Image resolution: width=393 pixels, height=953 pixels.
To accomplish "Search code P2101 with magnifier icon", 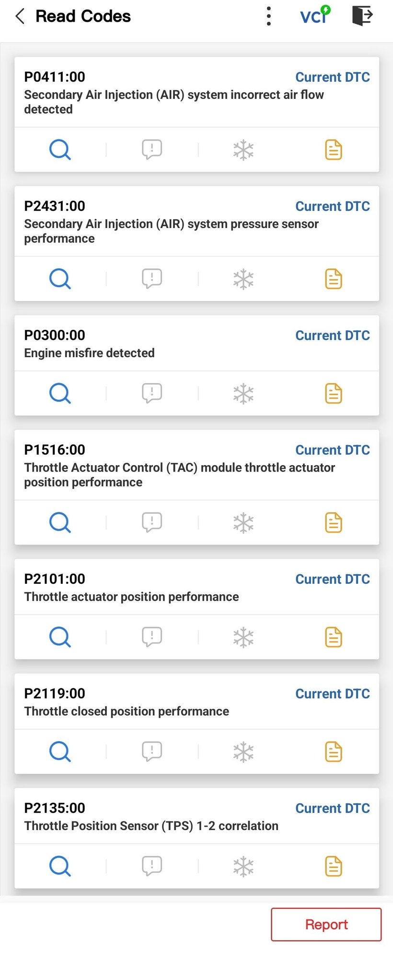I will [60, 637].
